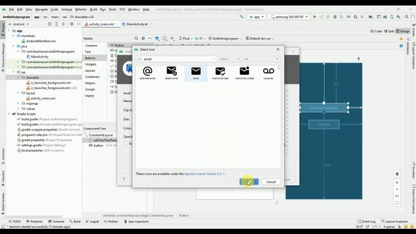
Task: Open the Android project view dropdown
Action: [x=19, y=24]
